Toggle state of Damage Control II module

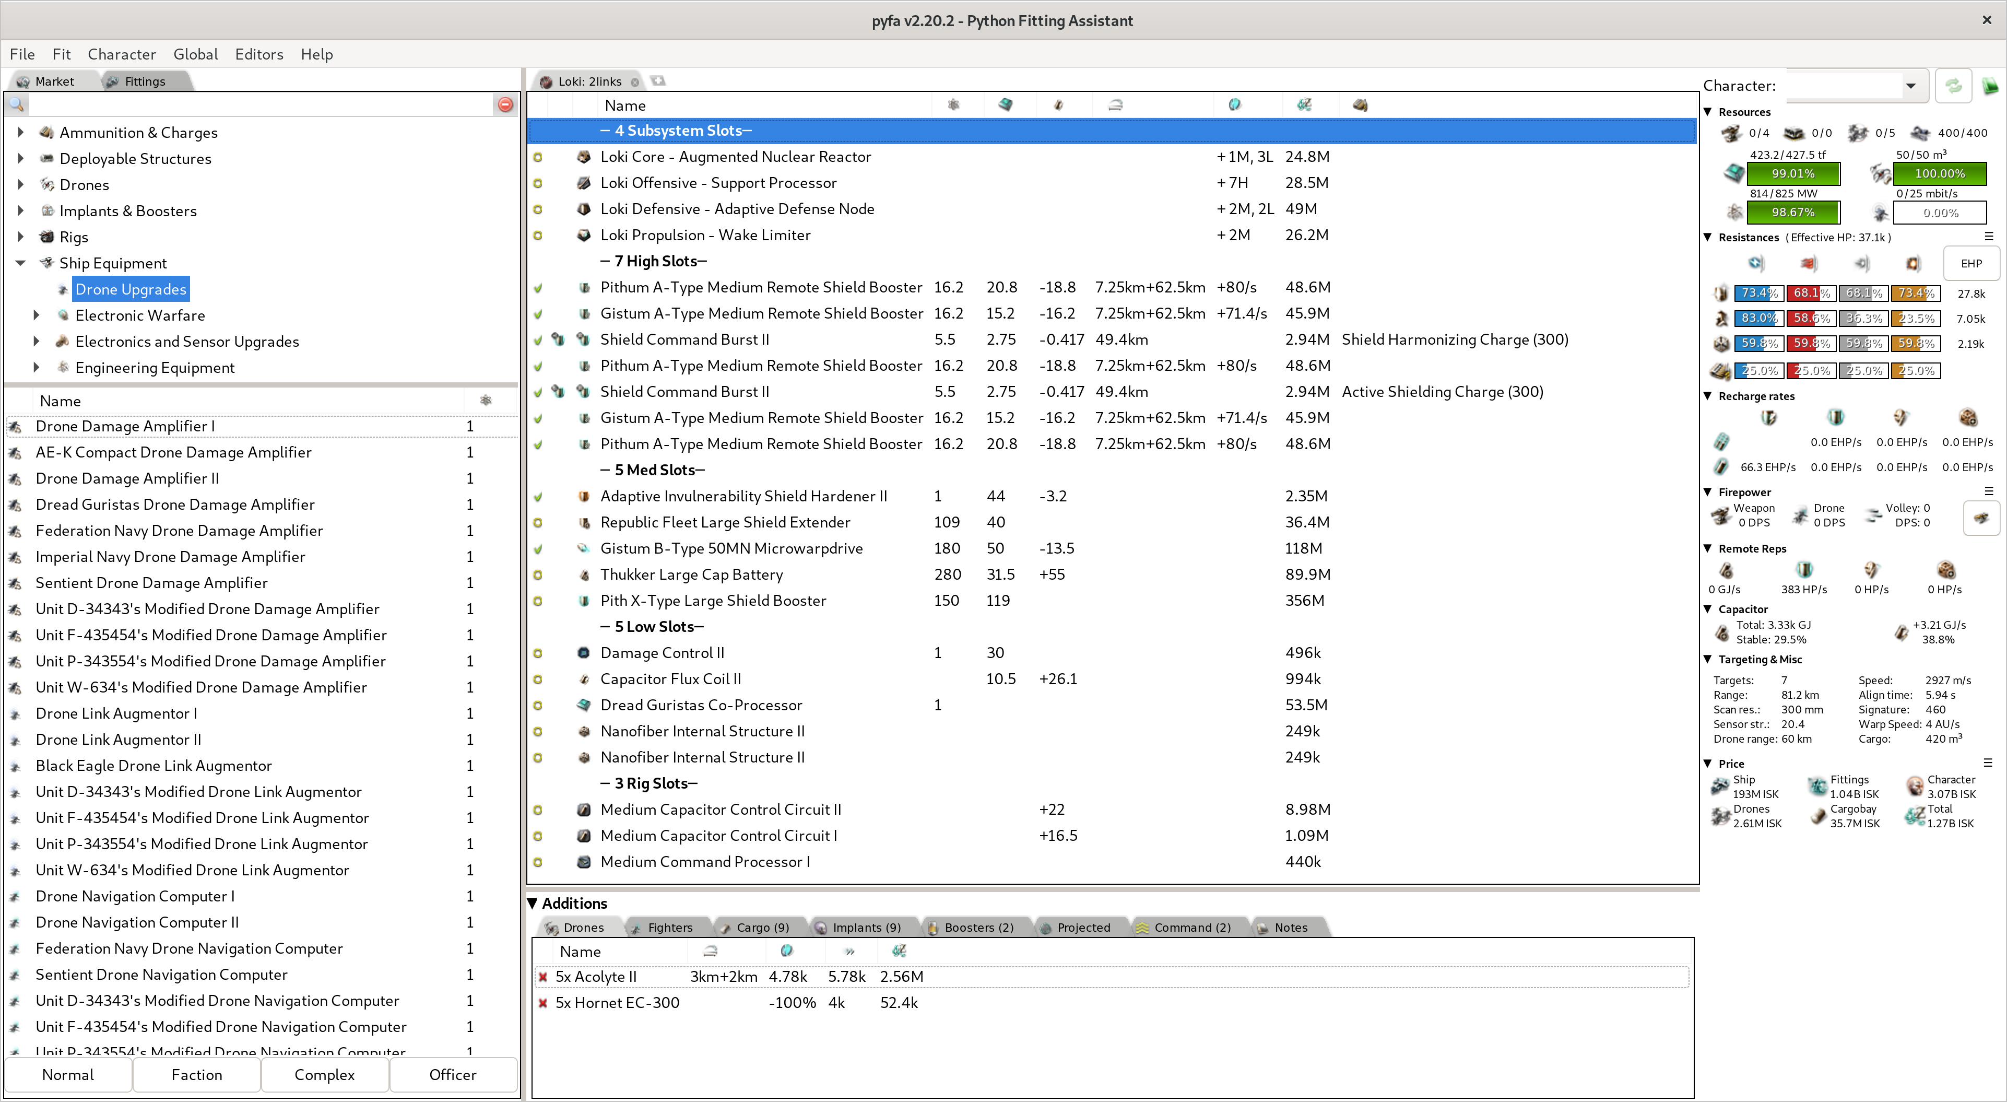[x=538, y=653]
